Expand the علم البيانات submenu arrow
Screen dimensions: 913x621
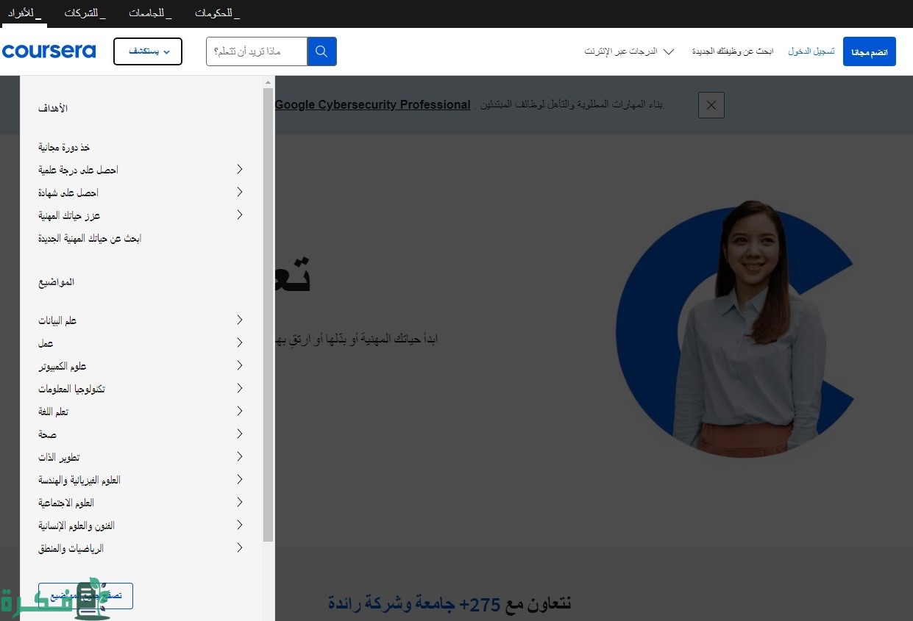point(239,320)
